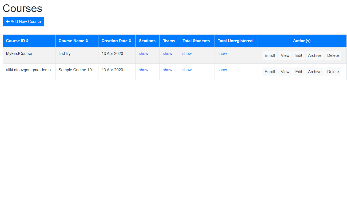The width and height of the screenshot is (347, 212).
Task: Archive the Sample Course 101 row
Action: coord(315,72)
